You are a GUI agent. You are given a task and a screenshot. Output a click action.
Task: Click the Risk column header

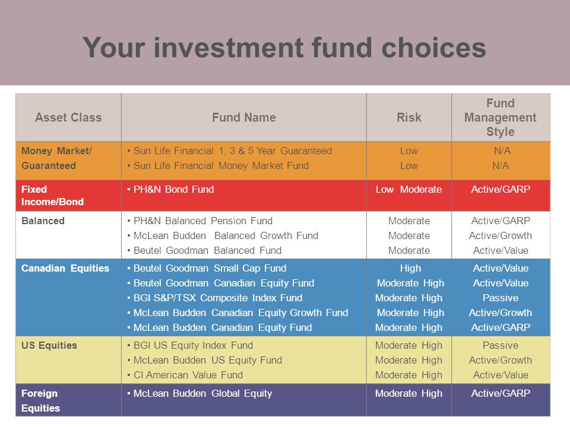409,117
